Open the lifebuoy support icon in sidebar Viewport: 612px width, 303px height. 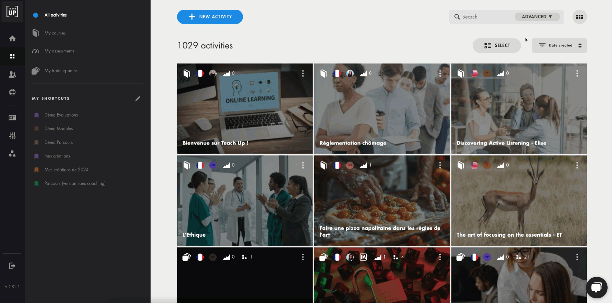click(12, 92)
